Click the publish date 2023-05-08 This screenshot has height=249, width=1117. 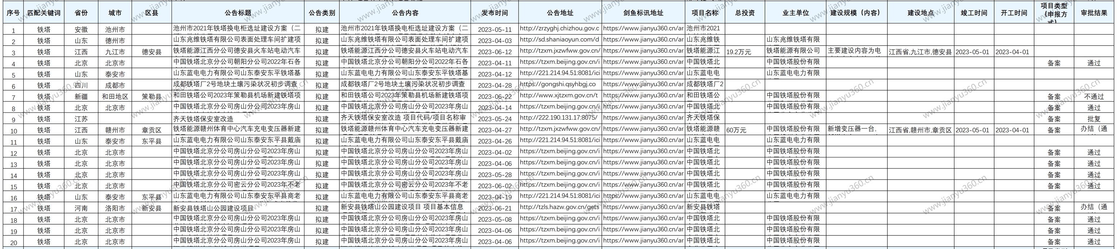click(x=495, y=220)
